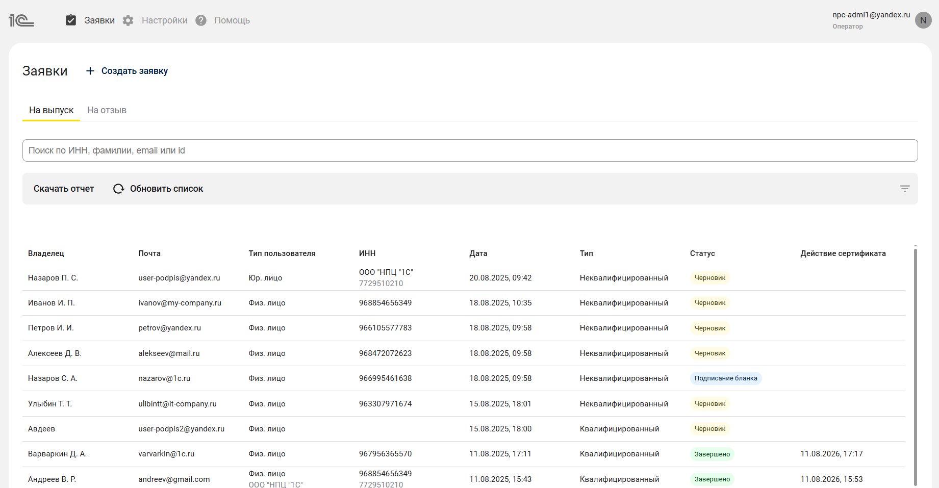Screen dimensions: 939x488
Task: Click email petrov@yandex.ru
Action: (x=169, y=328)
